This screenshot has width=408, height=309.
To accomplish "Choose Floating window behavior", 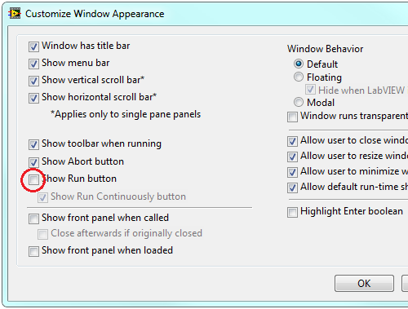I will point(299,77).
